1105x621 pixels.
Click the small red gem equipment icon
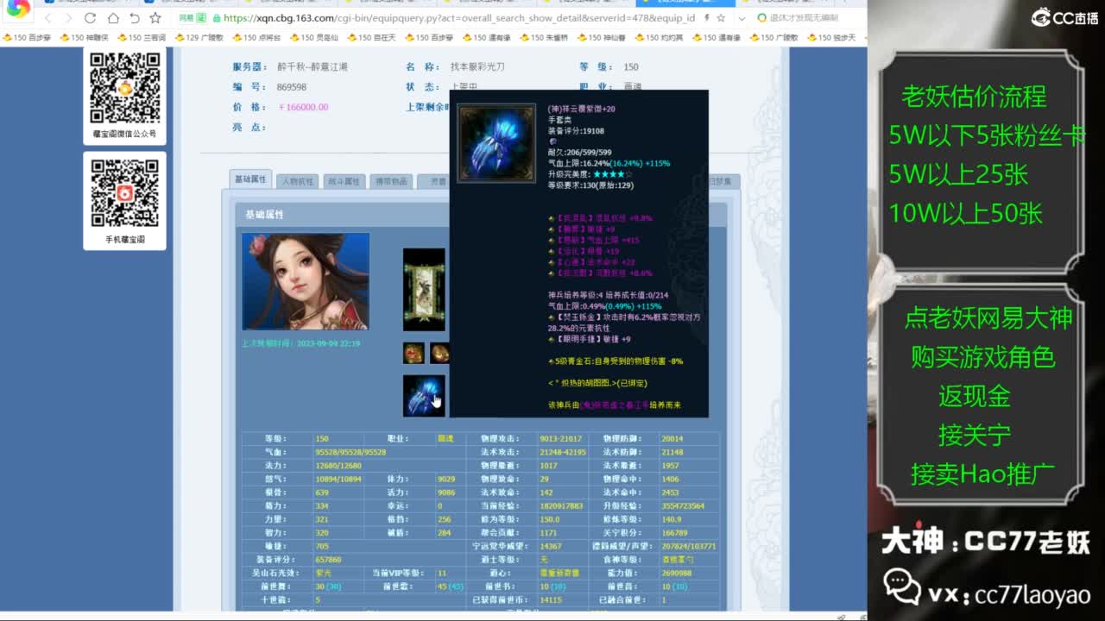414,353
